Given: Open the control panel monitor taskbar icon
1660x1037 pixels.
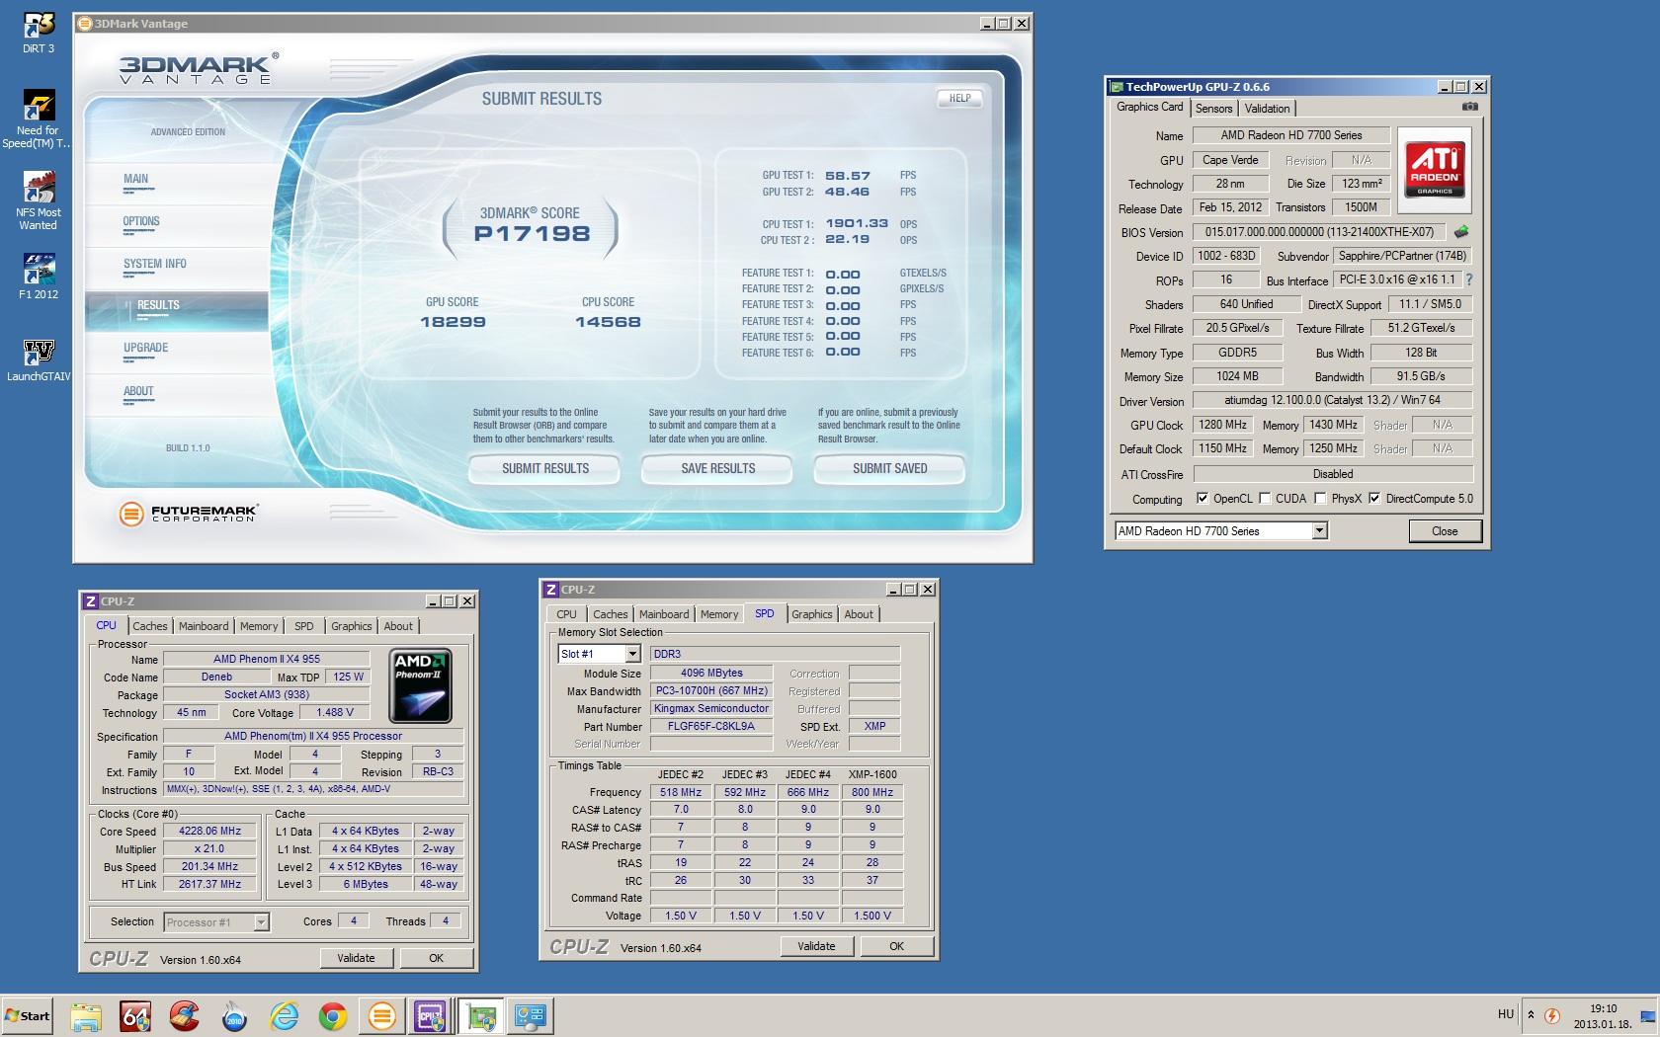Looking at the screenshot, I should point(531,1015).
